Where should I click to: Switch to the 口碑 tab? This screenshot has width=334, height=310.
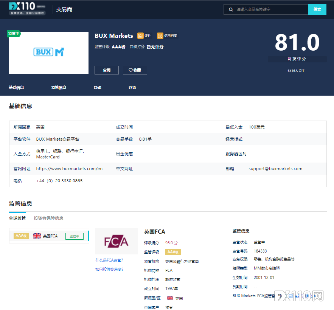[97, 87]
